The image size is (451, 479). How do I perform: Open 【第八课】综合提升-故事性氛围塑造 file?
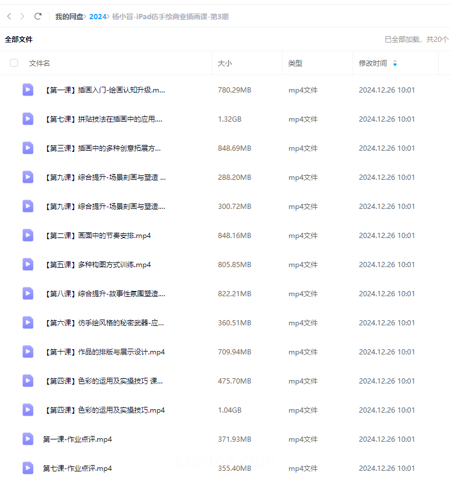click(104, 293)
